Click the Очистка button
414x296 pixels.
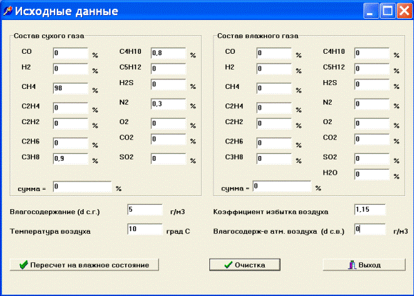point(245,265)
